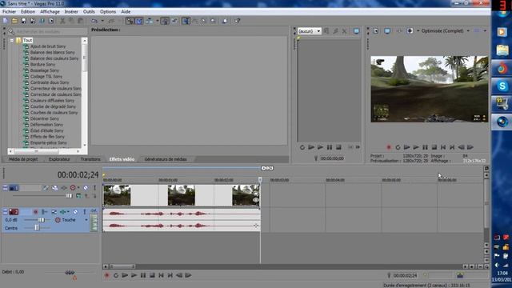Mute audio track 2
Viewport: 512px width, 288px height.
[75, 212]
